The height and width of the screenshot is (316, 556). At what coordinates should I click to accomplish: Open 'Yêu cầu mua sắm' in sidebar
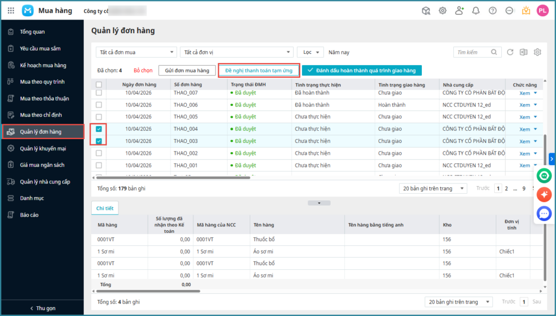coord(40,48)
